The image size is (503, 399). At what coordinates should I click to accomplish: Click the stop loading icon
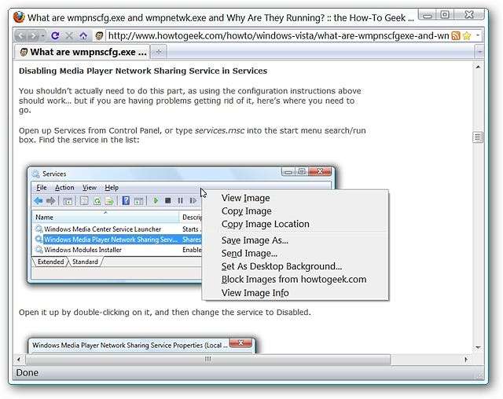69,35
